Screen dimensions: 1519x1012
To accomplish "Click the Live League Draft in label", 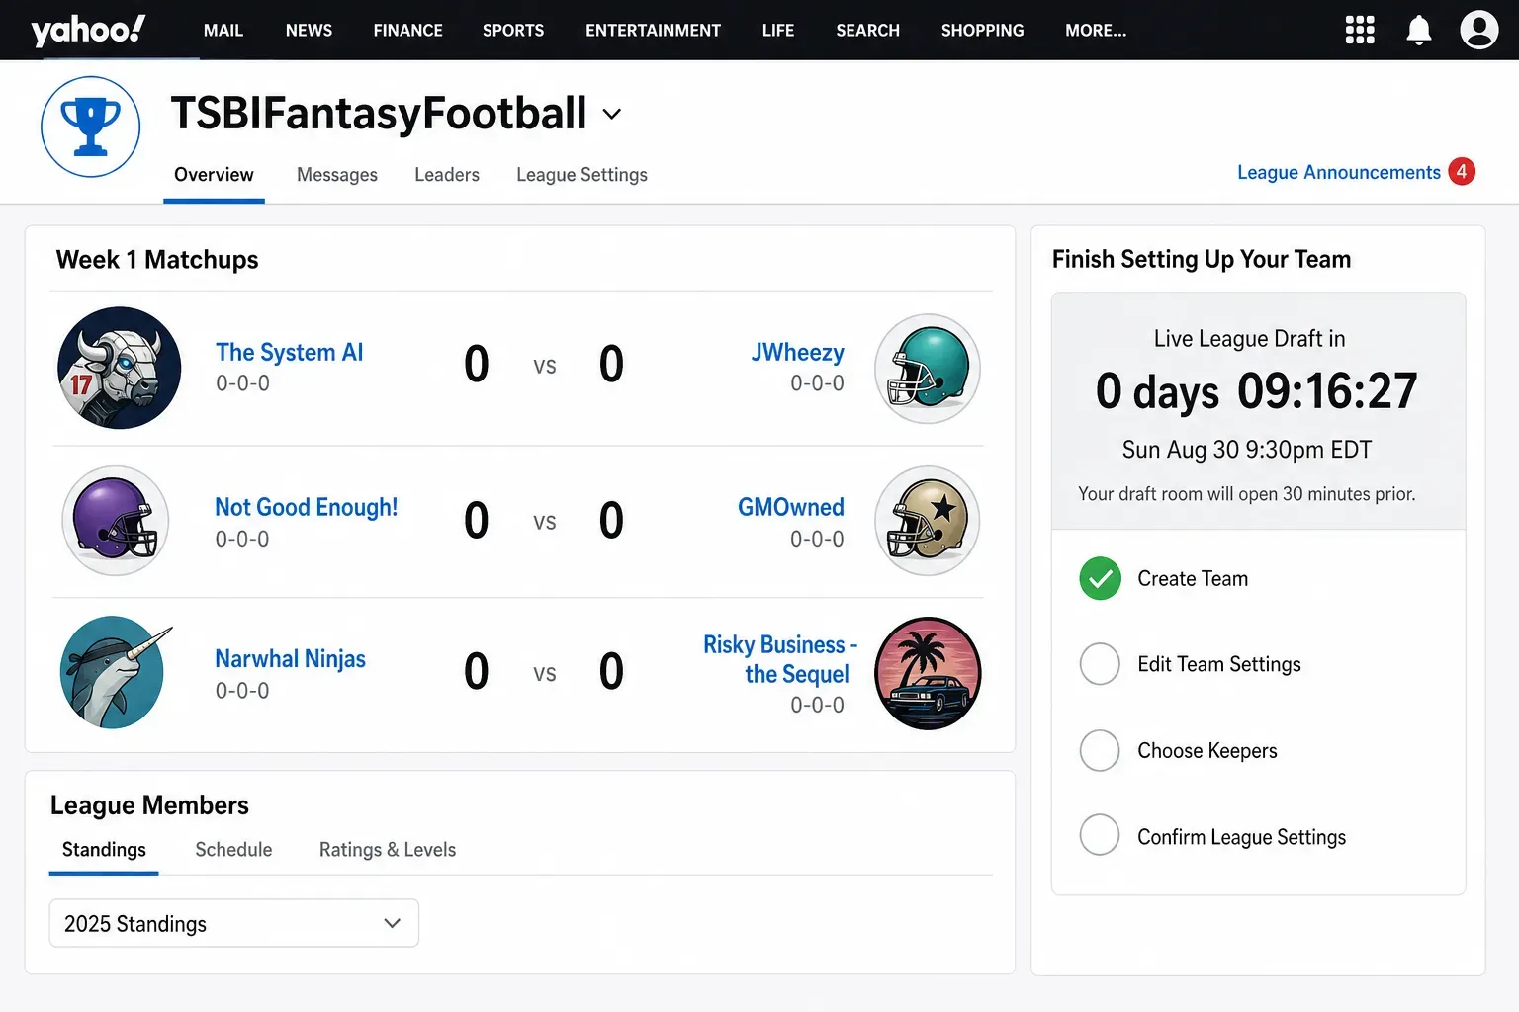I will coord(1249,339).
